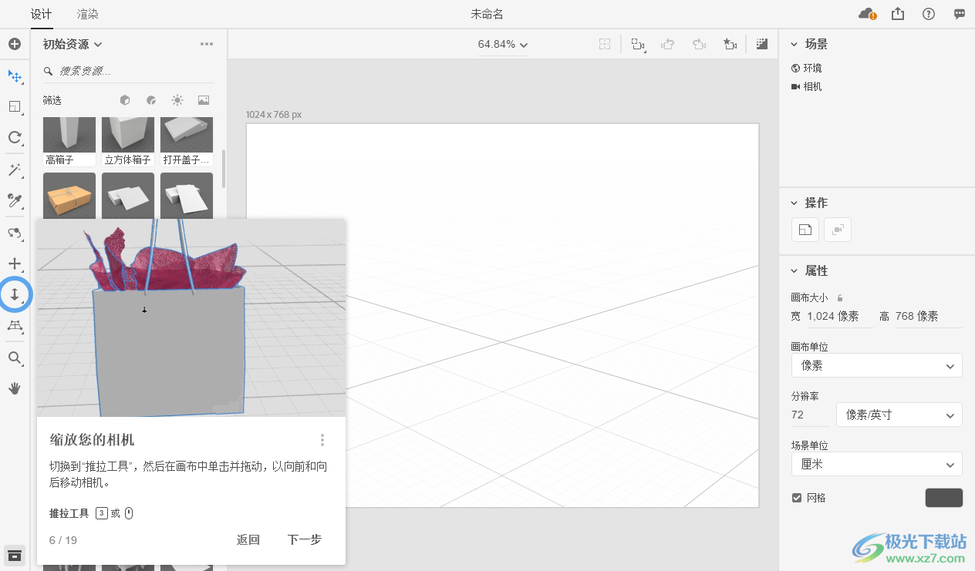Click the camera undo icon

(x=668, y=45)
